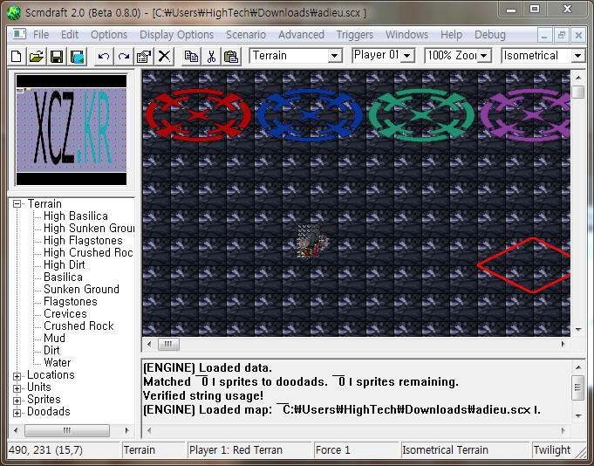This screenshot has height=466, width=594.
Task: Click the Redo arrow icon
Action: 124,57
